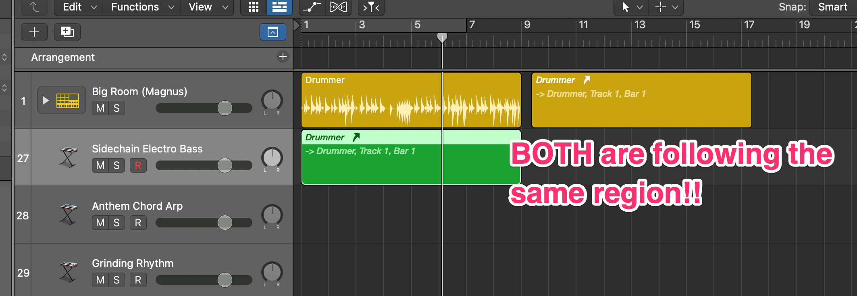Record-enable the Anthem Chord Arp track

click(138, 223)
